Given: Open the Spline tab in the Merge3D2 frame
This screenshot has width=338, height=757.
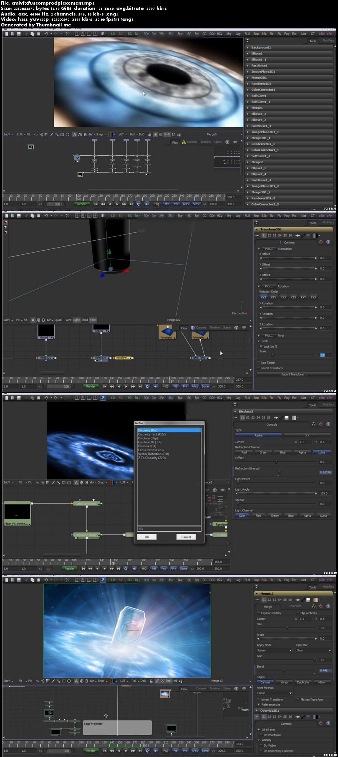Looking at the screenshot, I should (227, 328).
